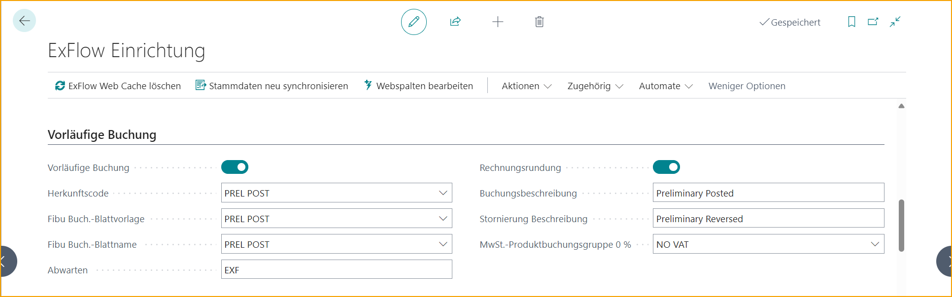This screenshot has height=297, width=952.
Task: Expand MwSt.-Produktbuchungsgruppe 0 % dropdown arrow
Action: coord(875,244)
